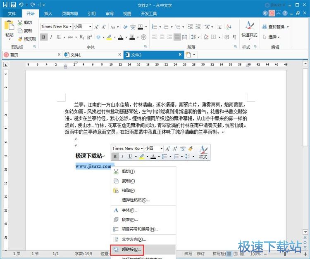Click the Save icon in title bar
Screen dimensions: 310x259
pos(13,5)
